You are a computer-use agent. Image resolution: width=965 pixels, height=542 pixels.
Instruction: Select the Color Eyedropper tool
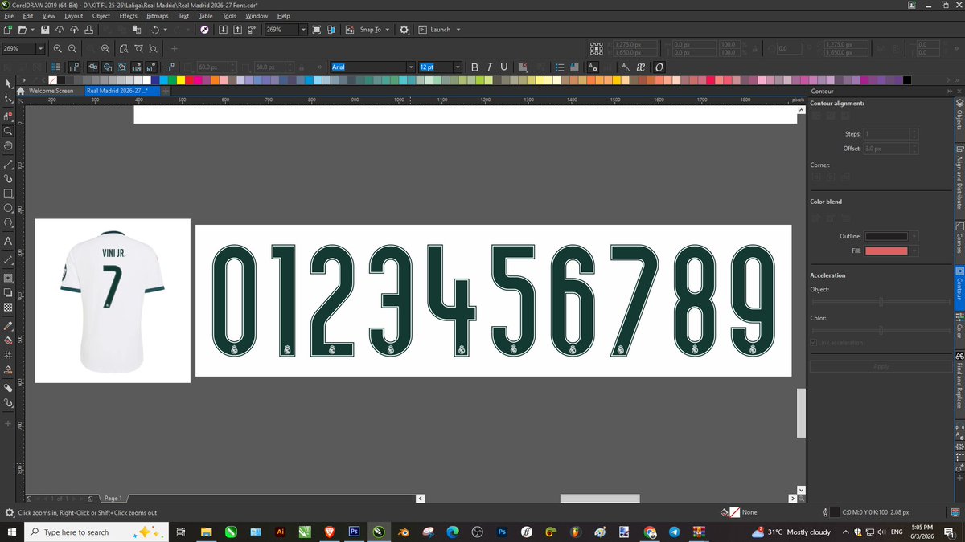pyautogui.click(x=8, y=326)
